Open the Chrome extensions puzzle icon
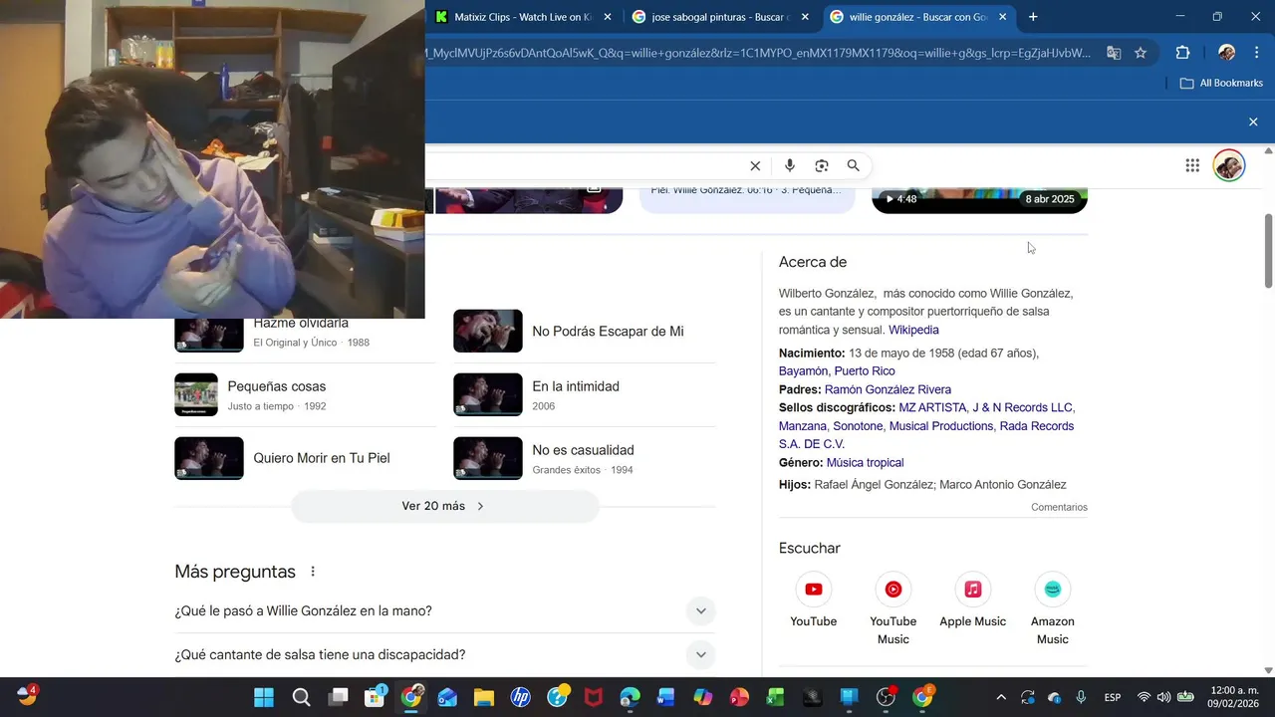This screenshot has width=1275, height=717. click(1183, 53)
